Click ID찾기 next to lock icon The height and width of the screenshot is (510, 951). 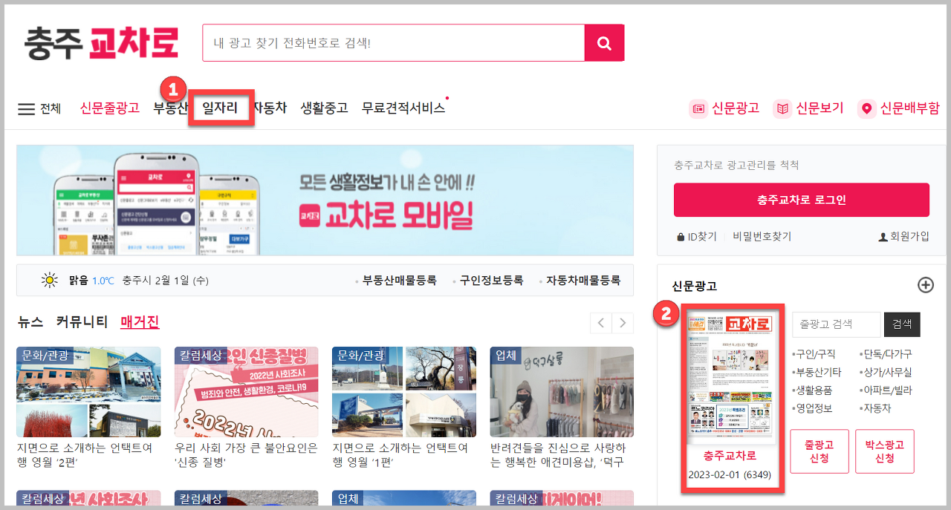(x=697, y=237)
